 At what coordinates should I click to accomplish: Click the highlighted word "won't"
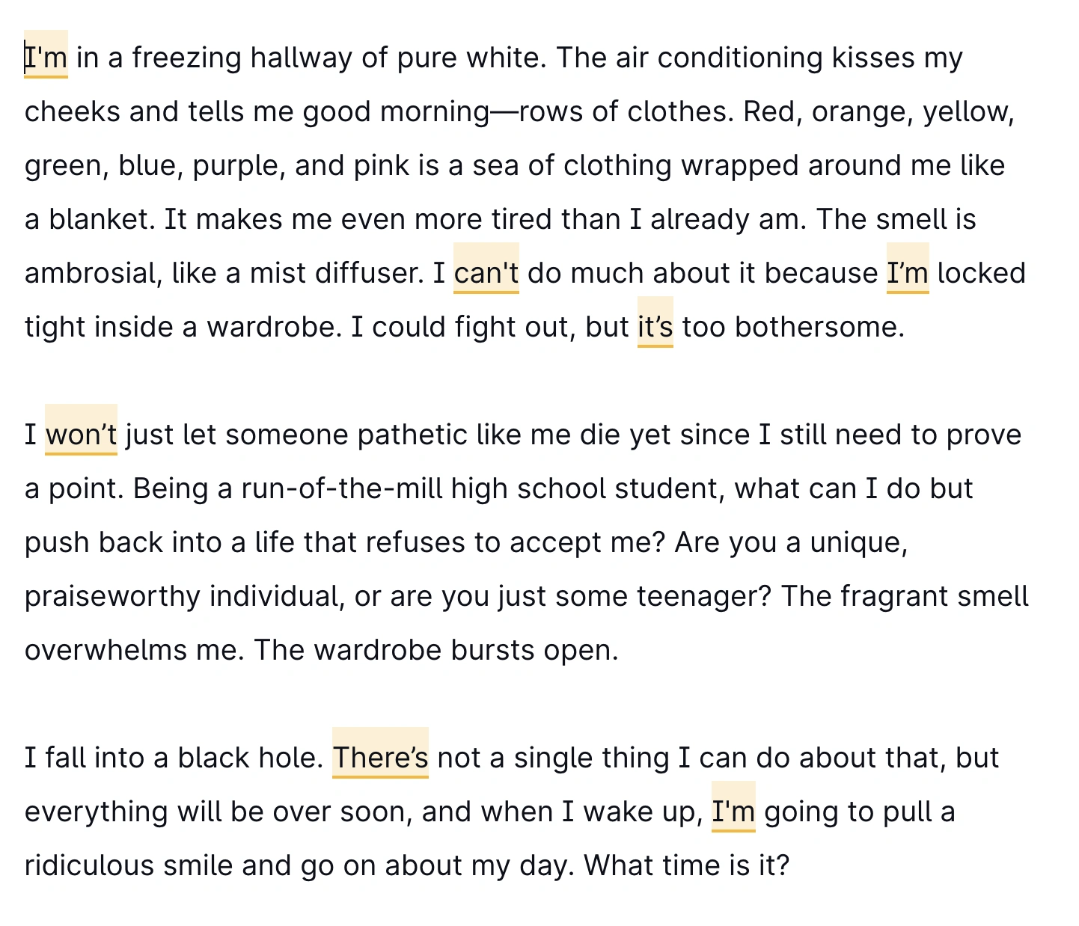[81, 435]
